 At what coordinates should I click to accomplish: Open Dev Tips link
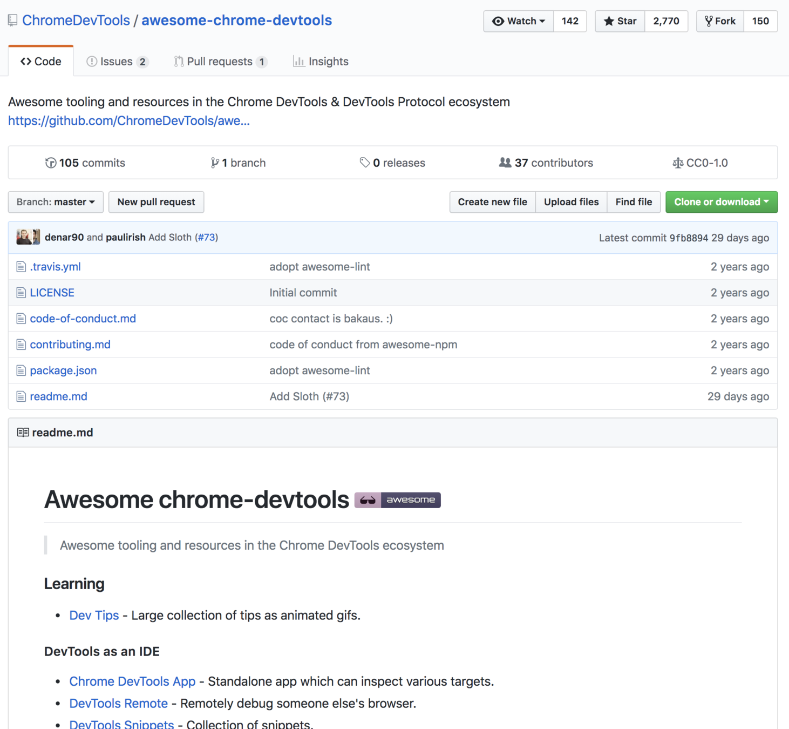(94, 616)
